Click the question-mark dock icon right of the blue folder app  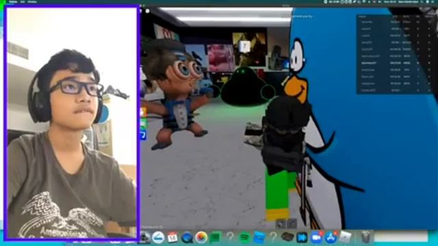coord(273,237)
